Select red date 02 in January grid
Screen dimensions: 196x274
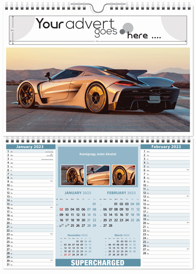click(61, 209)
